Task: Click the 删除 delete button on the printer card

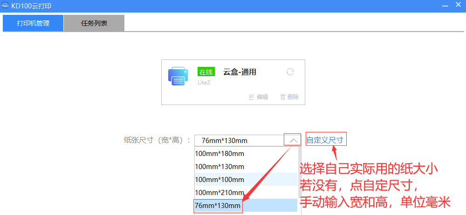Action: 289,97
